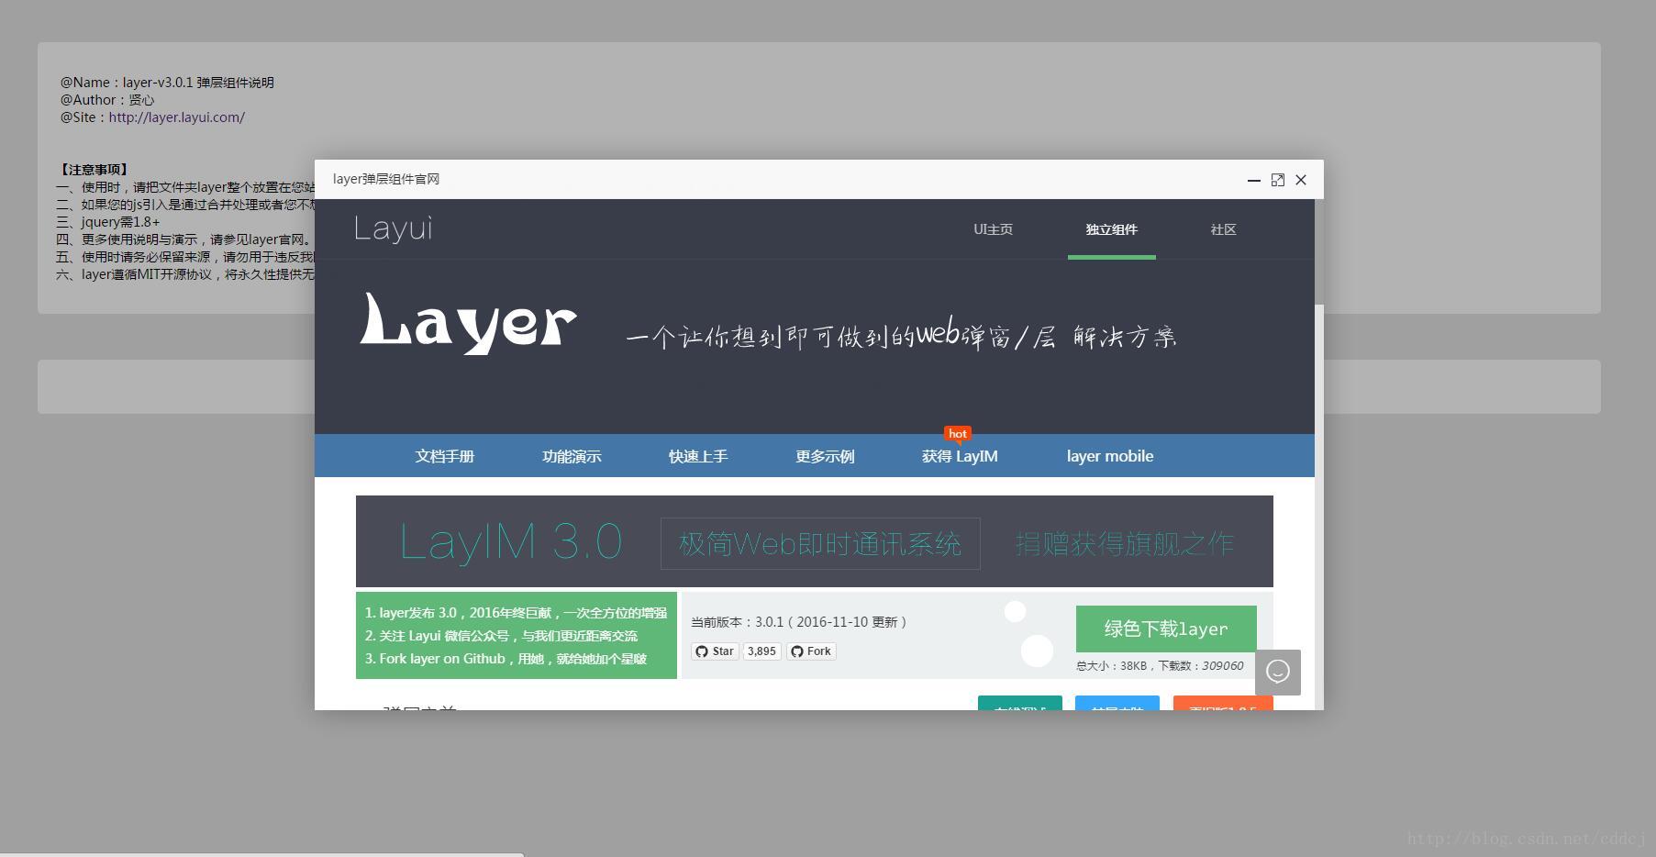Click the 绿色下载layer download button
The image size is (1656, 857).
tap(1166, 629)
